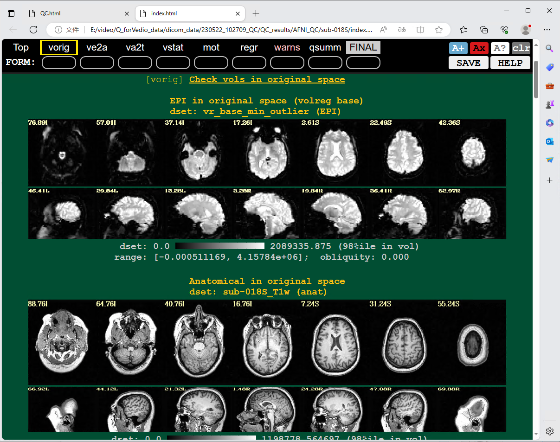
Task: Jump to Top section
Action: 21,47
